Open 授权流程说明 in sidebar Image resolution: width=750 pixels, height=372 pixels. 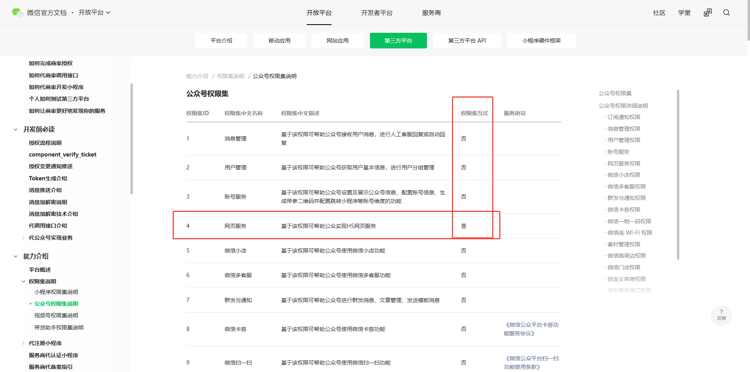pyautogui.click(x=45, y=143)
